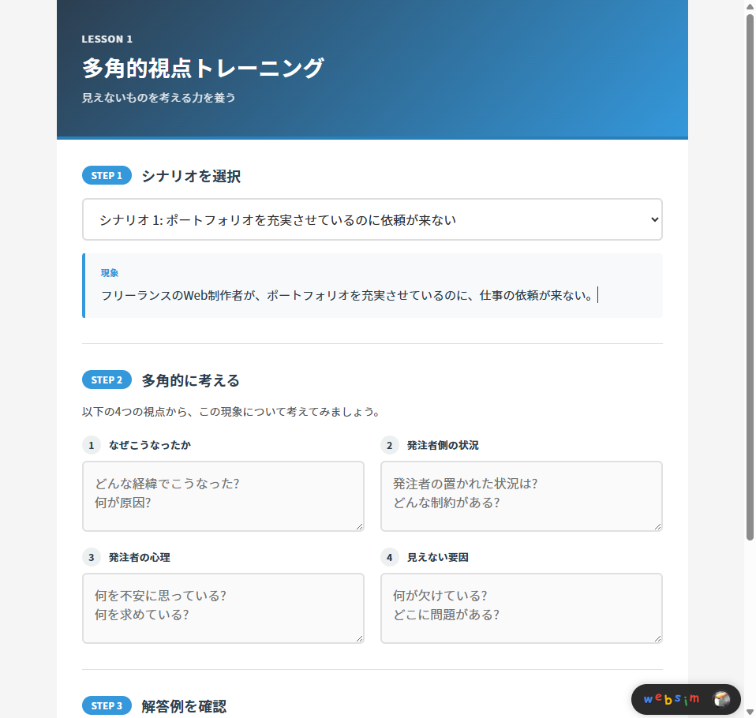The height and width of the screenshot is (718, 756).
Task: Click the resize handle of 見えない要因 field
Action: pyautogui.click(x=657, y=638)
